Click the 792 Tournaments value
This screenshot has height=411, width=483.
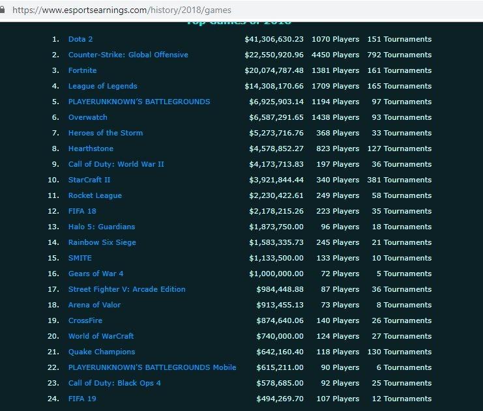tap(400, 55)
